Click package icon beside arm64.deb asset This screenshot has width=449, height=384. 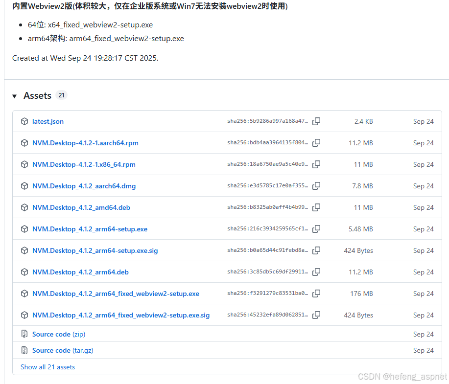(24, 272)
